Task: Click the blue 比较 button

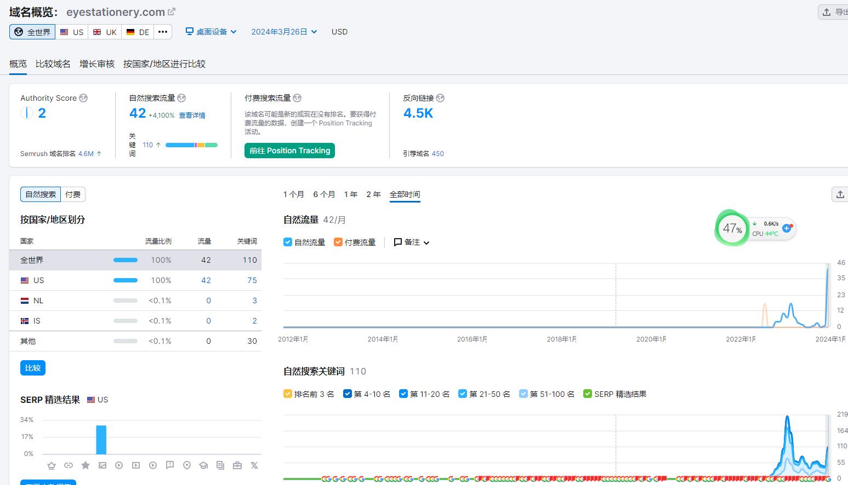Action: coord(33,368)
